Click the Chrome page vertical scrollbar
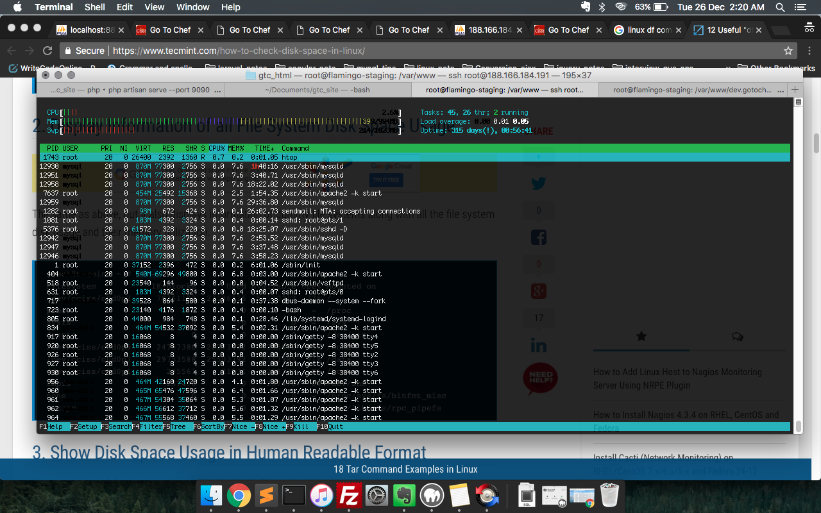This screenshot has width=821, height=513. (816, 144)
